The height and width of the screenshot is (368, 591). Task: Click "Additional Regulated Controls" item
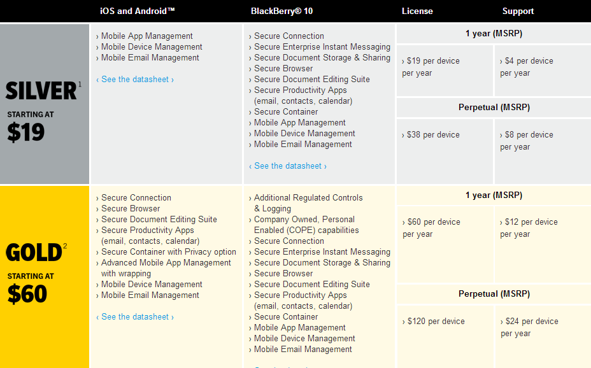[308, 198]
